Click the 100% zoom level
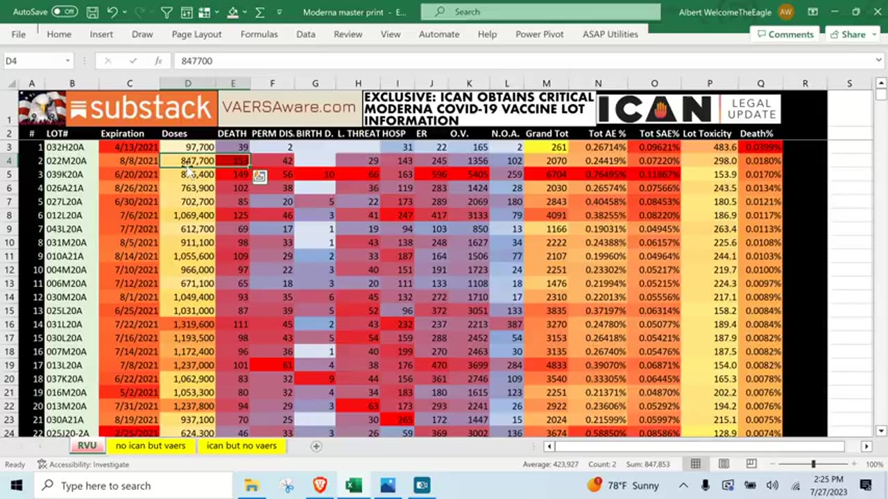The height and width of the screenshot is (499, 888). click(873, 464)
